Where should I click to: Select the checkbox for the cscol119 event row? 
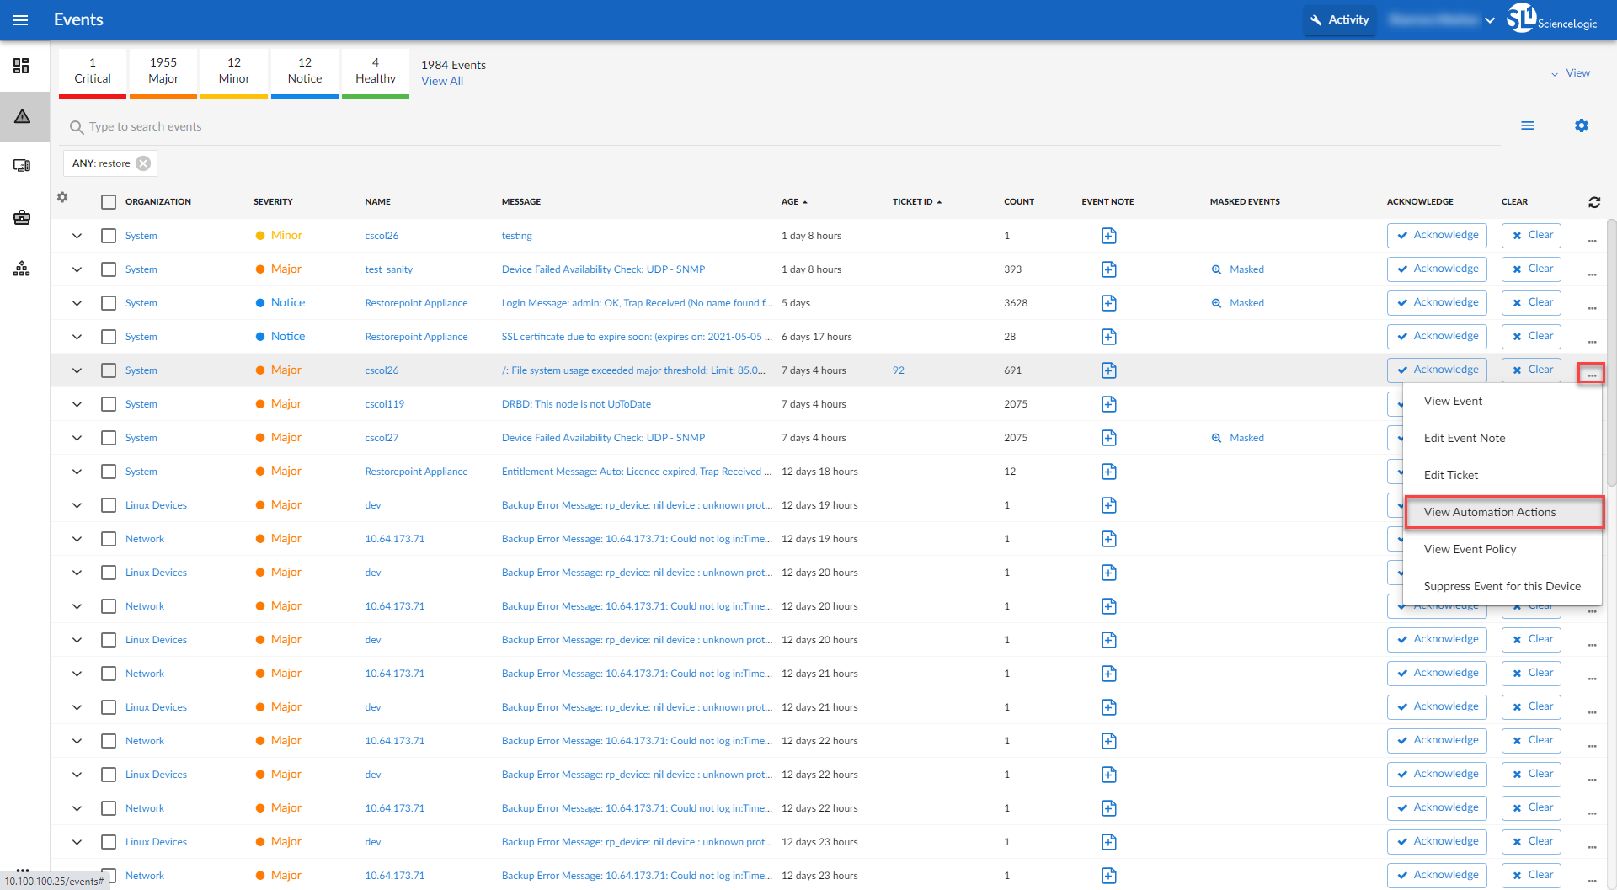pos(109,404)
